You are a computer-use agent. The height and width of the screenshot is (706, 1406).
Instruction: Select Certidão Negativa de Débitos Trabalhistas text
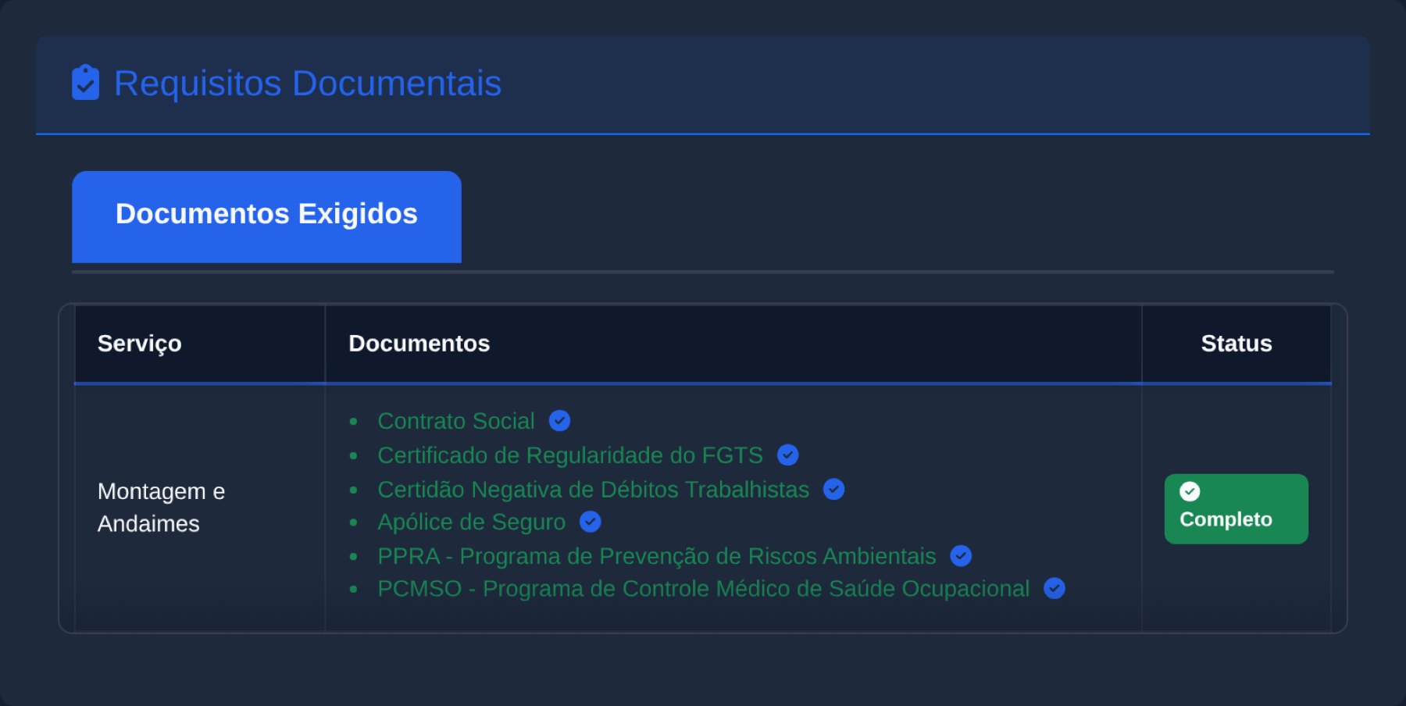tap(594, 490)
